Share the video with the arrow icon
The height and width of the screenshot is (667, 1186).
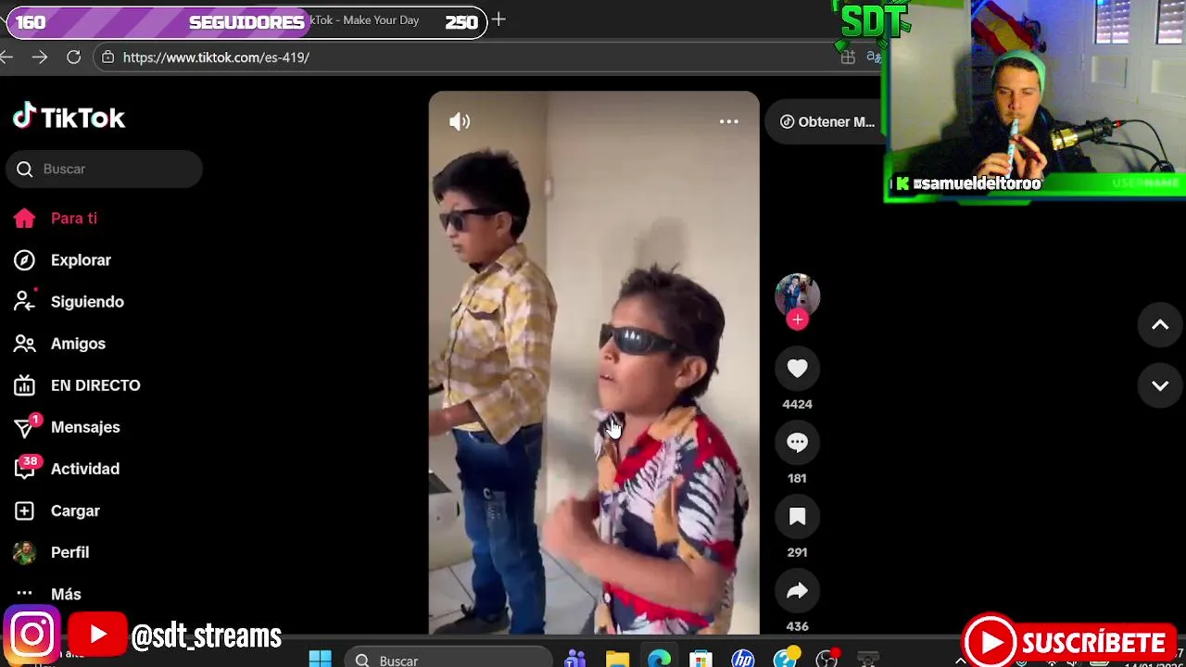[797, 591]
